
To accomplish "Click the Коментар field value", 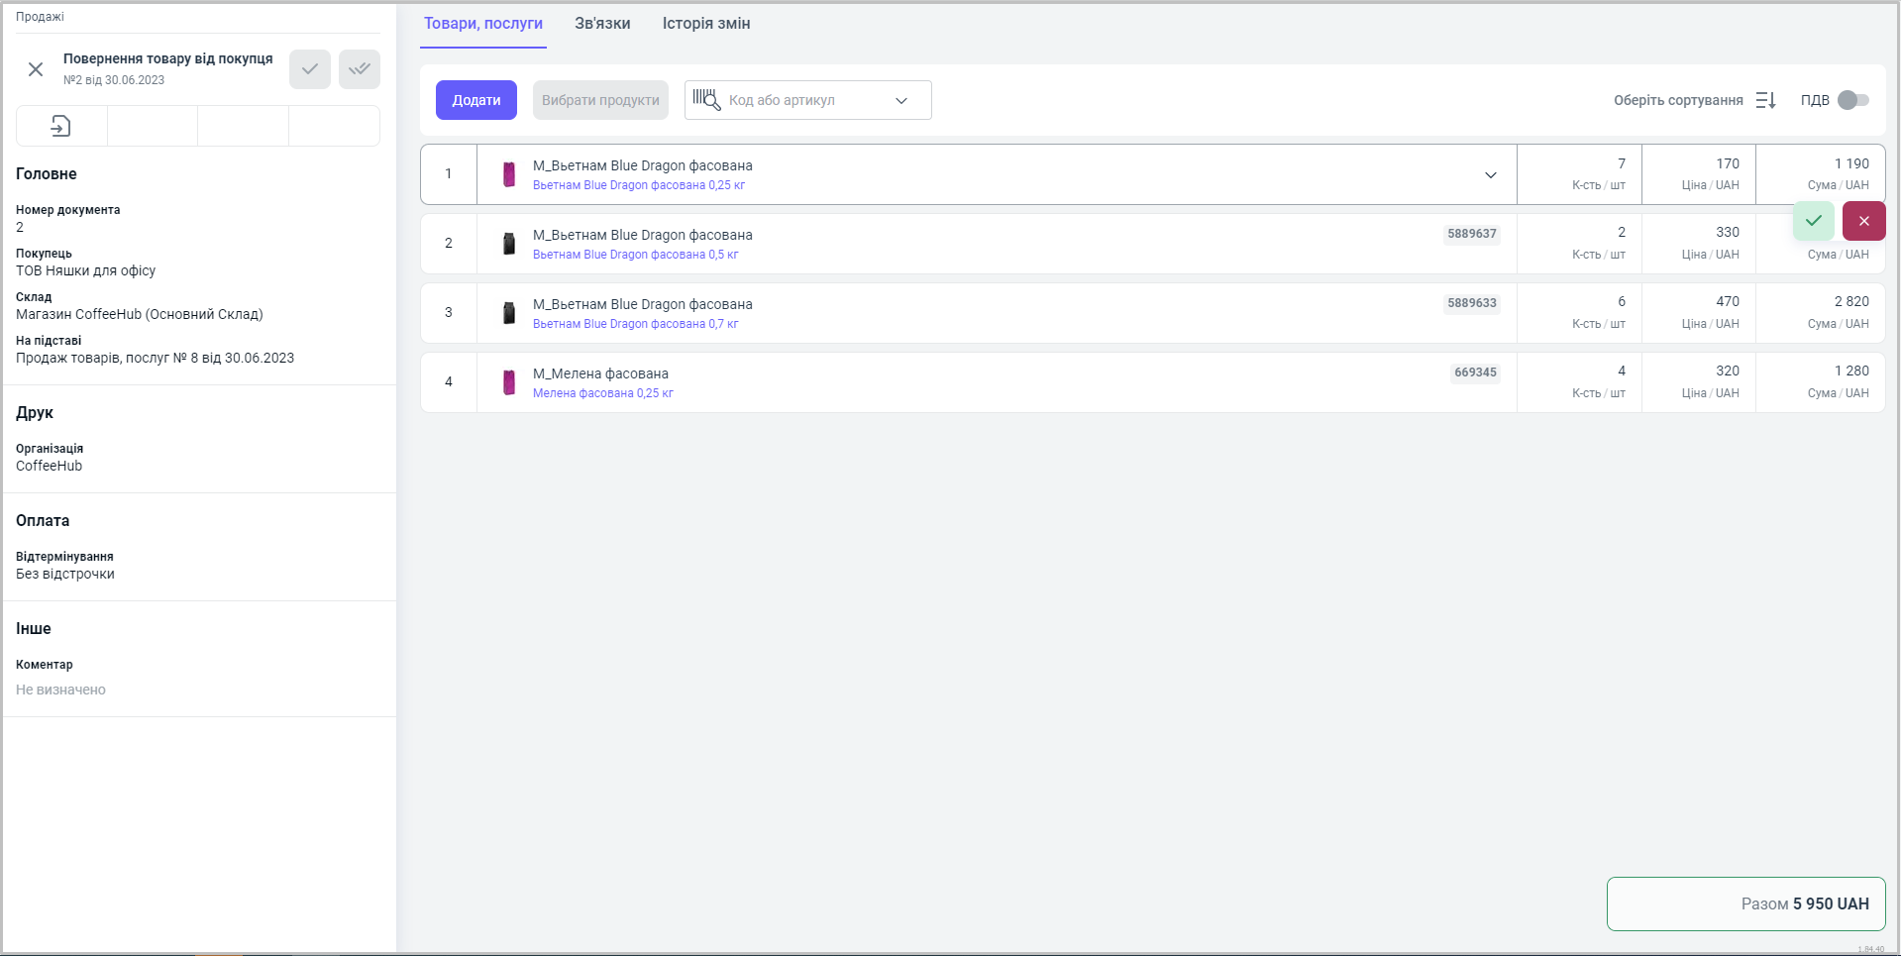I will coord(61,690).
